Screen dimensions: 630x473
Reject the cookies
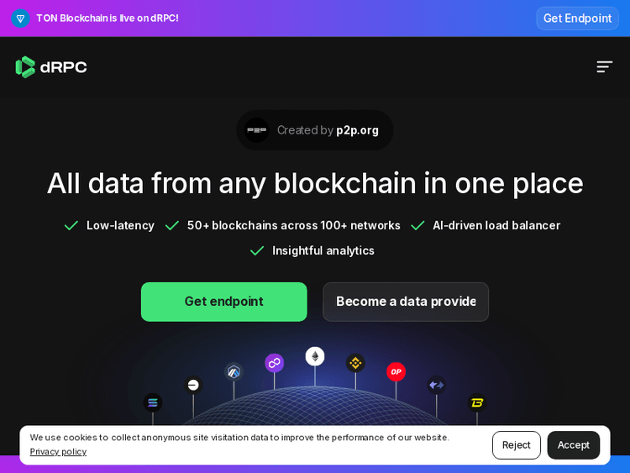click(x=517, y=445)
